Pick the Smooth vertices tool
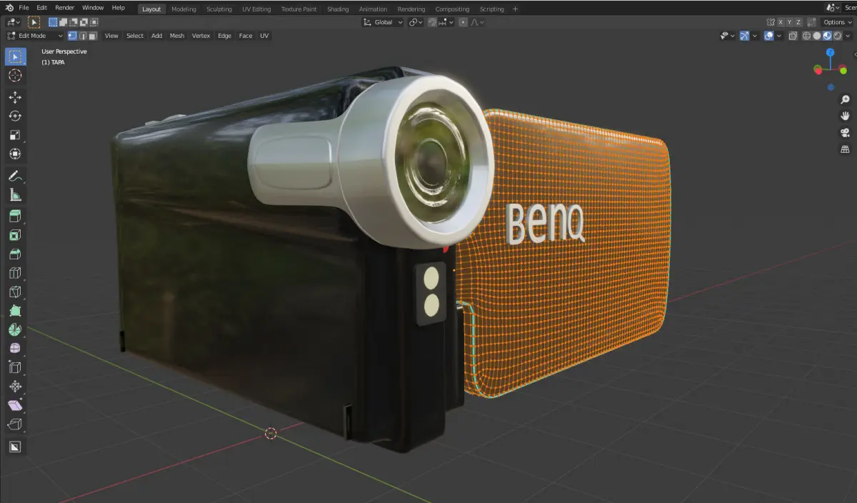The width and height of the screenshot is (857, 503). pos(15,349)
